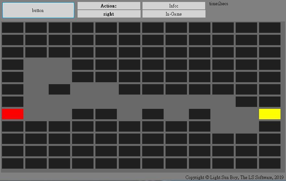286x181 pixels.
Task: Click the bottom-right corner dark tile
Action: pyautogui.click(x=269, y=163)
